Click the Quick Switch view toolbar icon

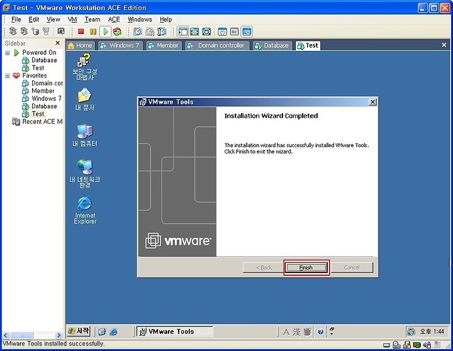pos(206,31)
